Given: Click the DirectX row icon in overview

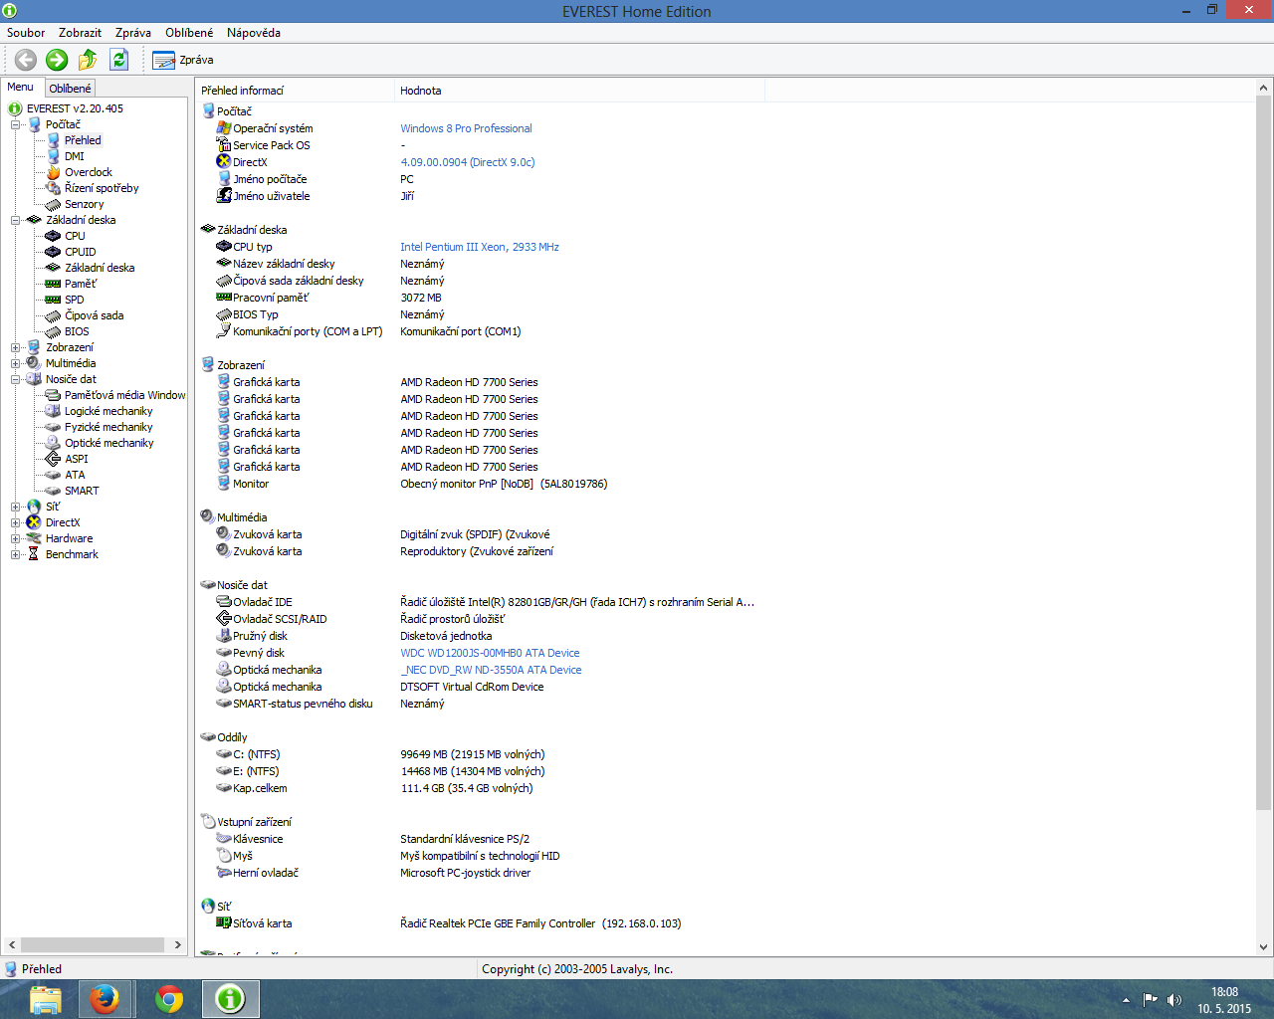Looking at the screenshot, I should [224, 161].
